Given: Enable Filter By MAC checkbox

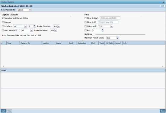Looking at the screenshot, I should 85,18.
